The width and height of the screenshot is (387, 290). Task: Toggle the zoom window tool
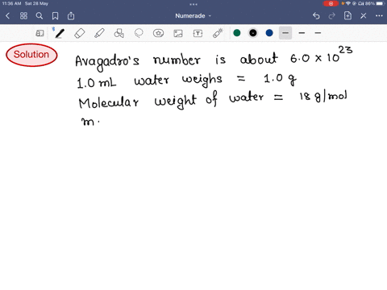click(x=40, y=33)
